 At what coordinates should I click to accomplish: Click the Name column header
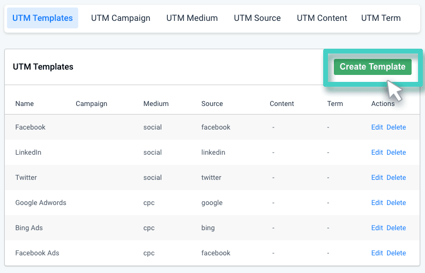(x=24, y=104)
